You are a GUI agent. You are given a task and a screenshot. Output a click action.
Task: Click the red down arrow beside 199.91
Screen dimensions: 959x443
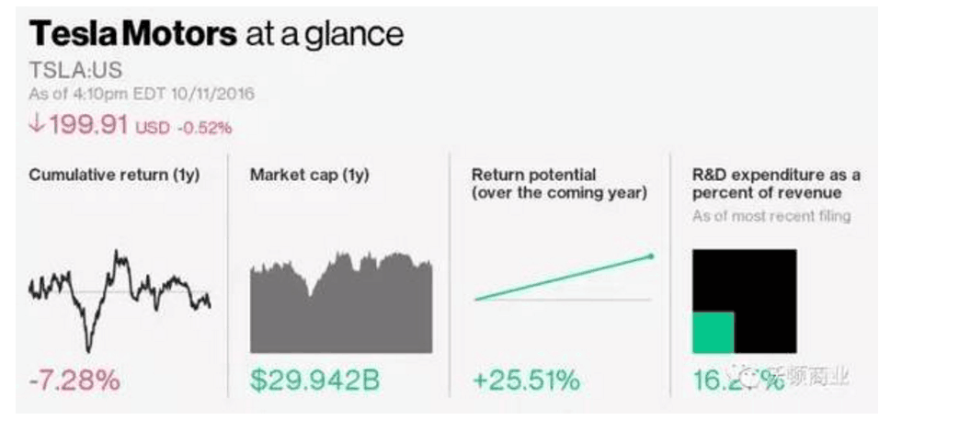36,125
